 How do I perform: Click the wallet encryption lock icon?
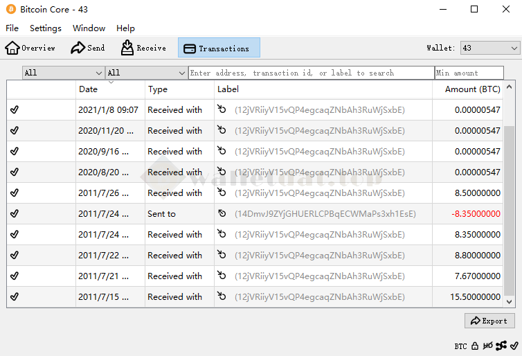[475, 346]
